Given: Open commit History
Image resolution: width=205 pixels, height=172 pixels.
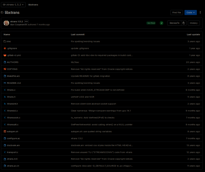Looking at the screenshot, I should click(x=194, y=23).
